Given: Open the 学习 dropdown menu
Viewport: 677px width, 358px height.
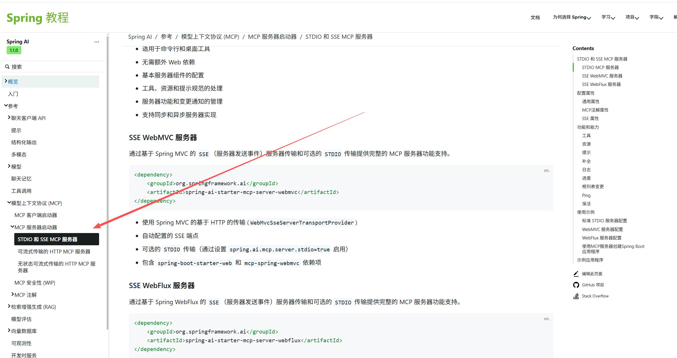Looking at the screenshot, I should point(608,17).
